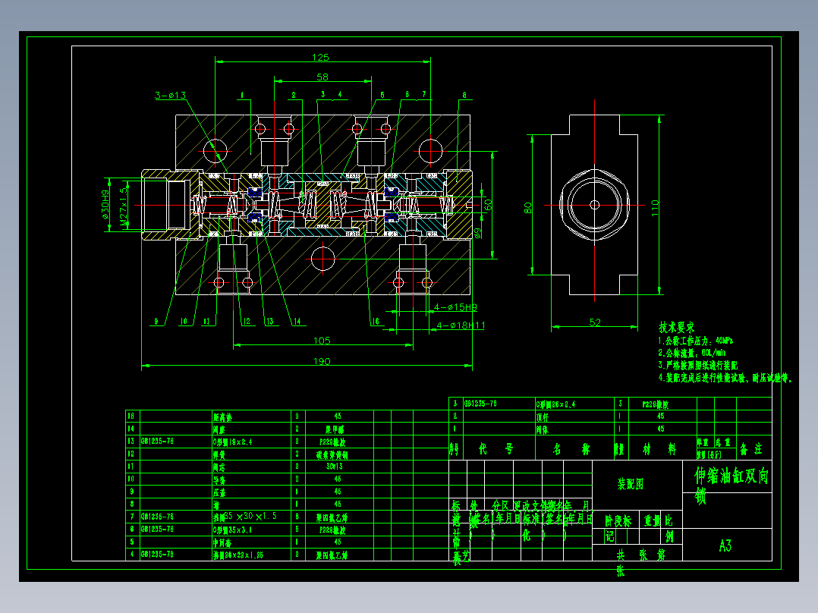Click the 110 height dimension in the side view

(x=655, y=208)
